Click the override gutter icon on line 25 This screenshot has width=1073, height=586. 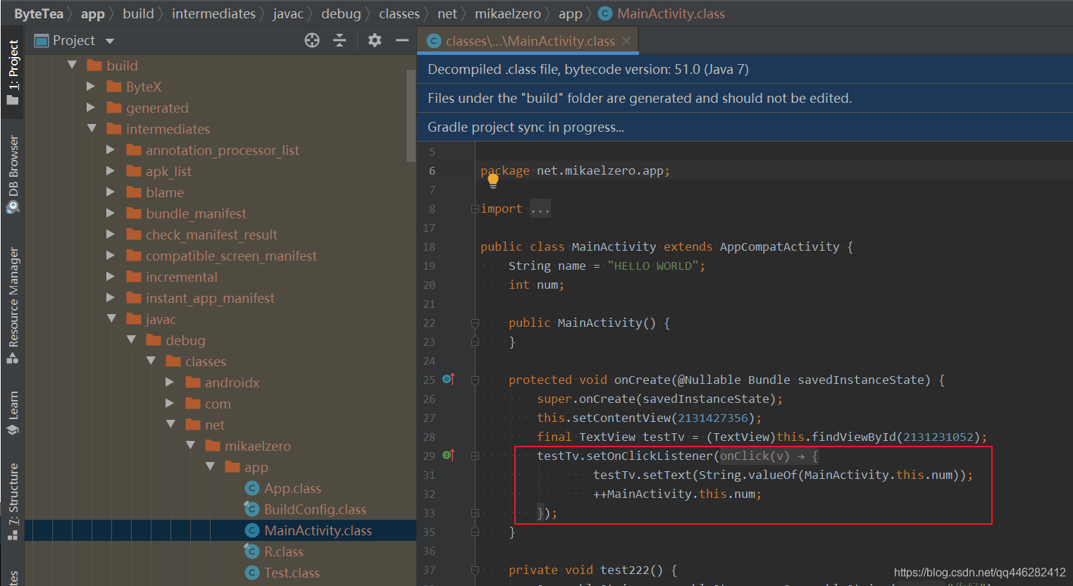coord(449,379)
